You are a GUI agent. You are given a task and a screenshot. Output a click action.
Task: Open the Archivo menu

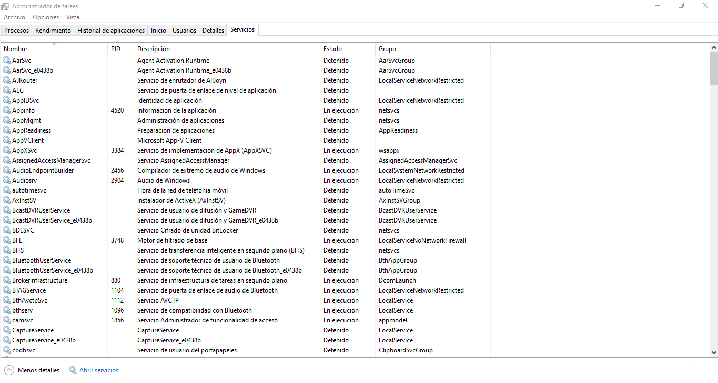coord(14,17)
